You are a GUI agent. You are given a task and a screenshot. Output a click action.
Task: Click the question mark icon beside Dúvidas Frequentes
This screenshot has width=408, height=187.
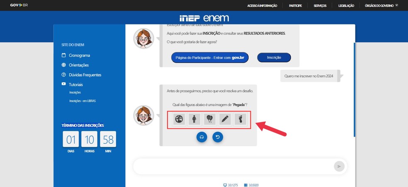click(x=63, y=74)
